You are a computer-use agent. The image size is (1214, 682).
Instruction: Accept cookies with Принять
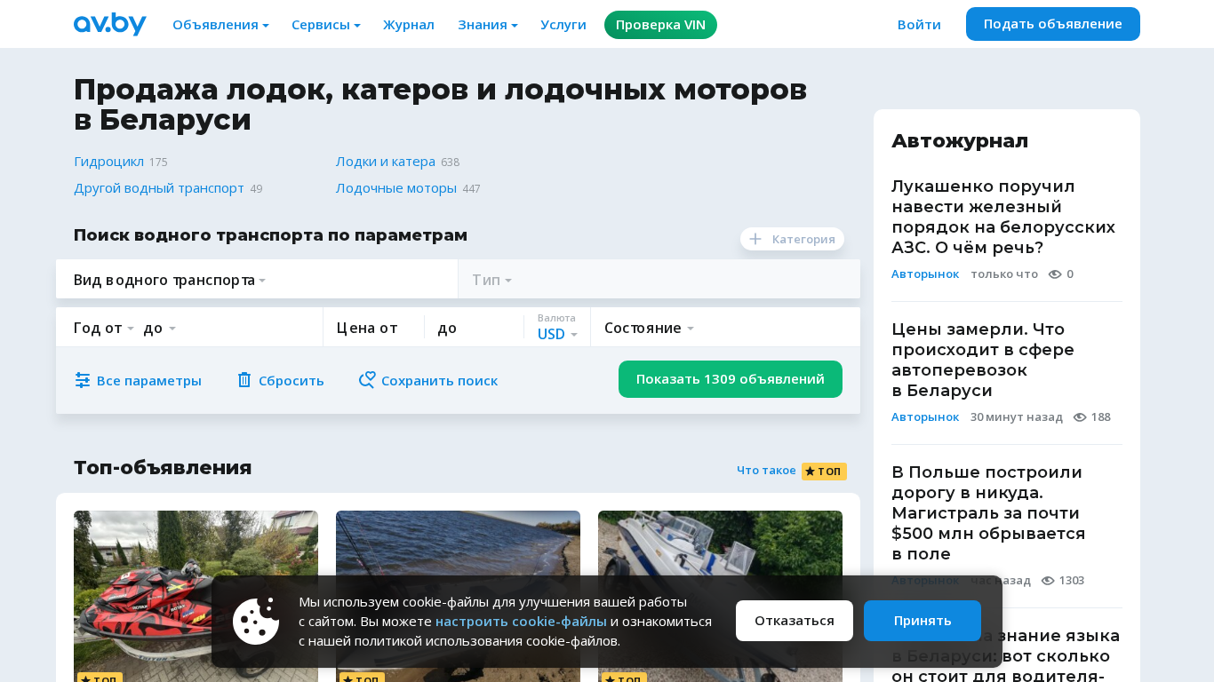tap(922, 621)
